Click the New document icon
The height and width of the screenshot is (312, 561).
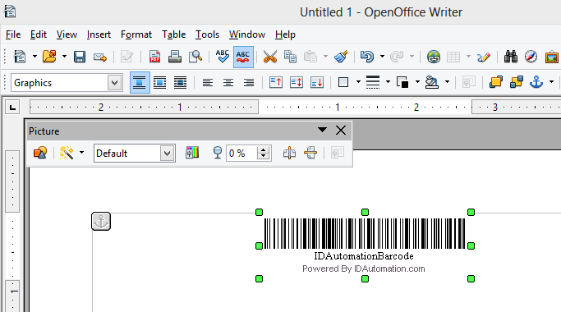(20, 57)
